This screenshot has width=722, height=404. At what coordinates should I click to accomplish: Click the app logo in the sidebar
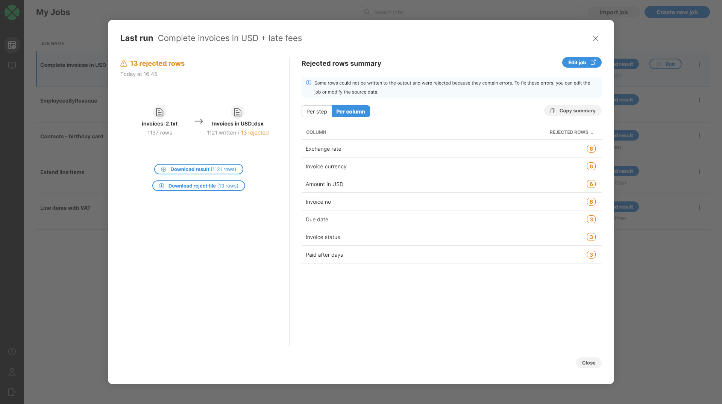[12, 12]
